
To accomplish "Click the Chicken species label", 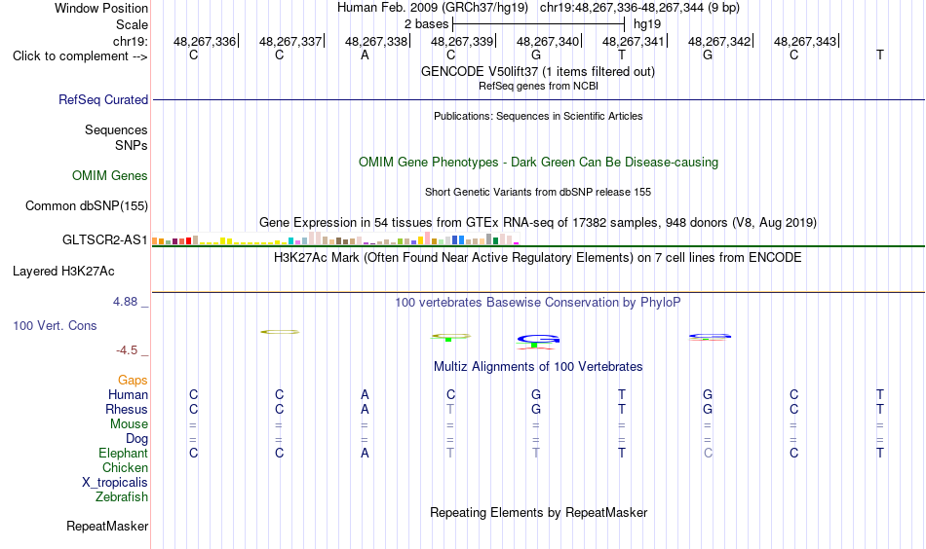I will click(125, 467).
